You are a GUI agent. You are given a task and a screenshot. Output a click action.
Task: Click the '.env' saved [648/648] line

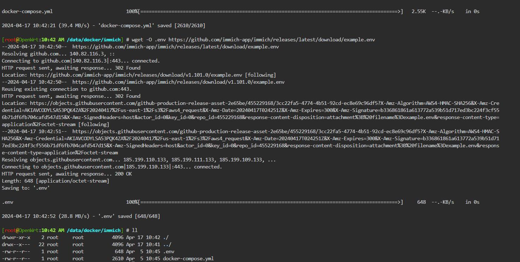click(x=81, y=216)
